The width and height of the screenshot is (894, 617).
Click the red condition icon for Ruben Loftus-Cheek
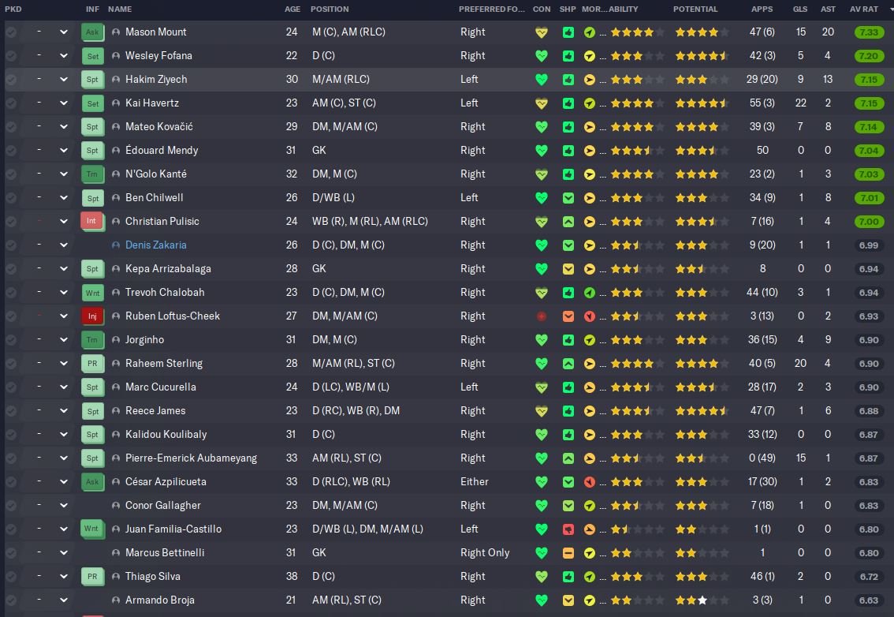[x=542, y=316]
